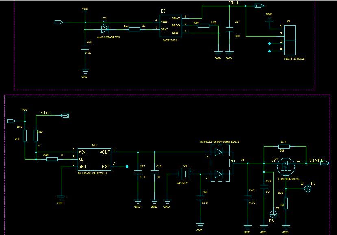This screenshot has width=337, height=235.
Task: Click the R1180N331B regulator IC D11
Action: click(94, 158)
